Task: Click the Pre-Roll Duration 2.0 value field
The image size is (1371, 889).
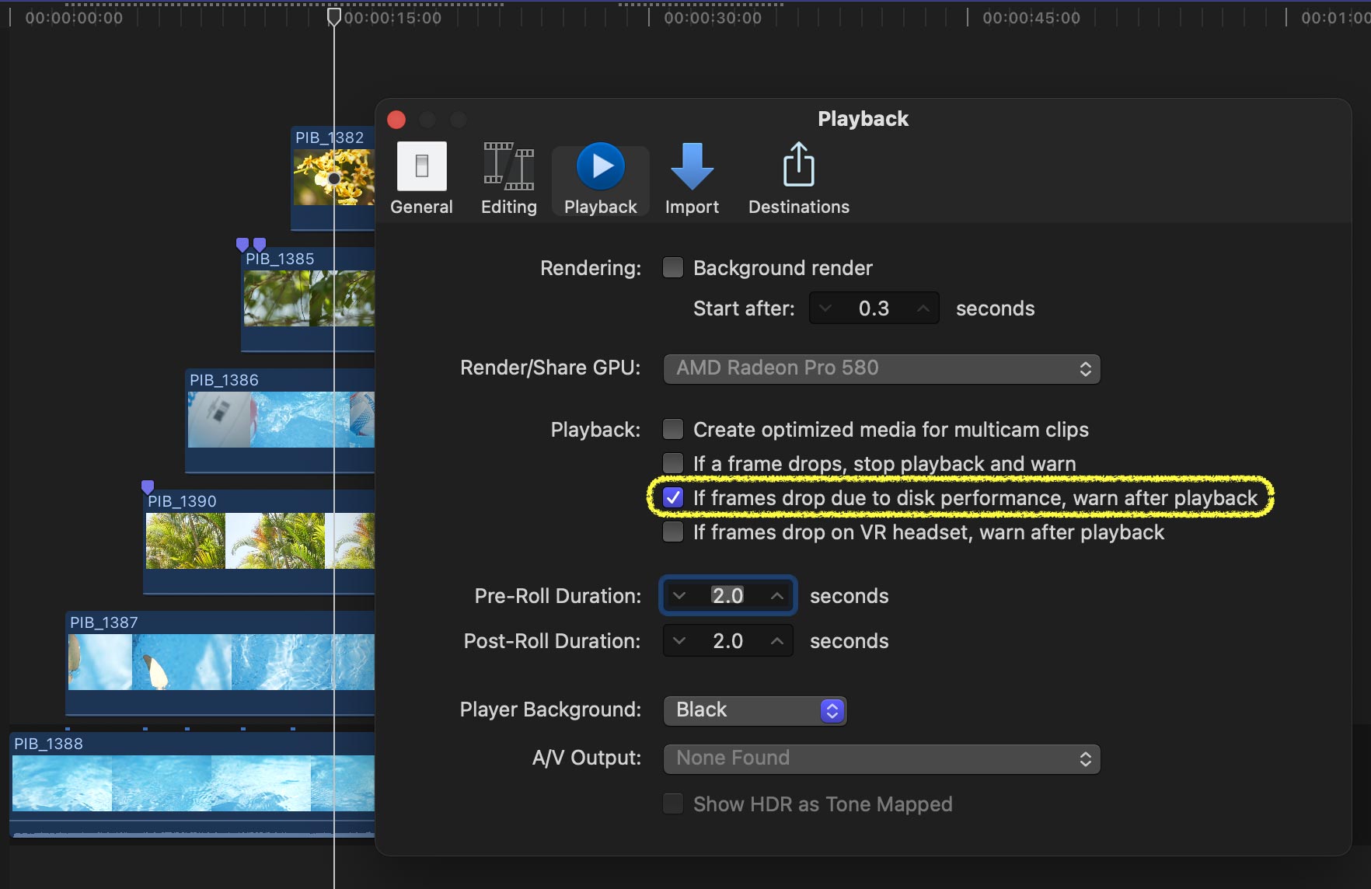Action: click(728, 596)
